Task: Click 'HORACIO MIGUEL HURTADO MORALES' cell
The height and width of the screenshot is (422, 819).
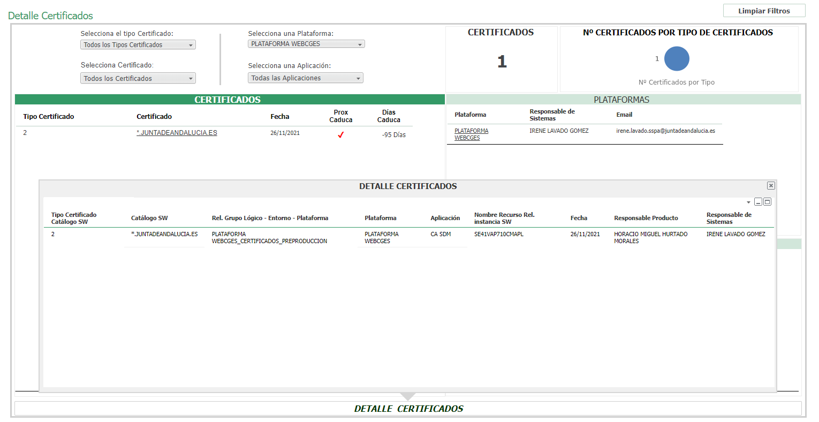Action: click(650, 238)
